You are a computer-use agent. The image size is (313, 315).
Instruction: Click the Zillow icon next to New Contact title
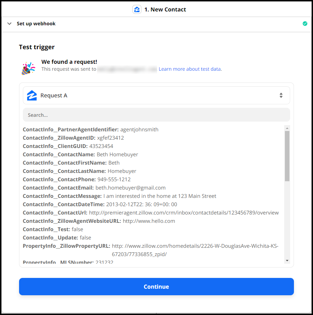137,9
